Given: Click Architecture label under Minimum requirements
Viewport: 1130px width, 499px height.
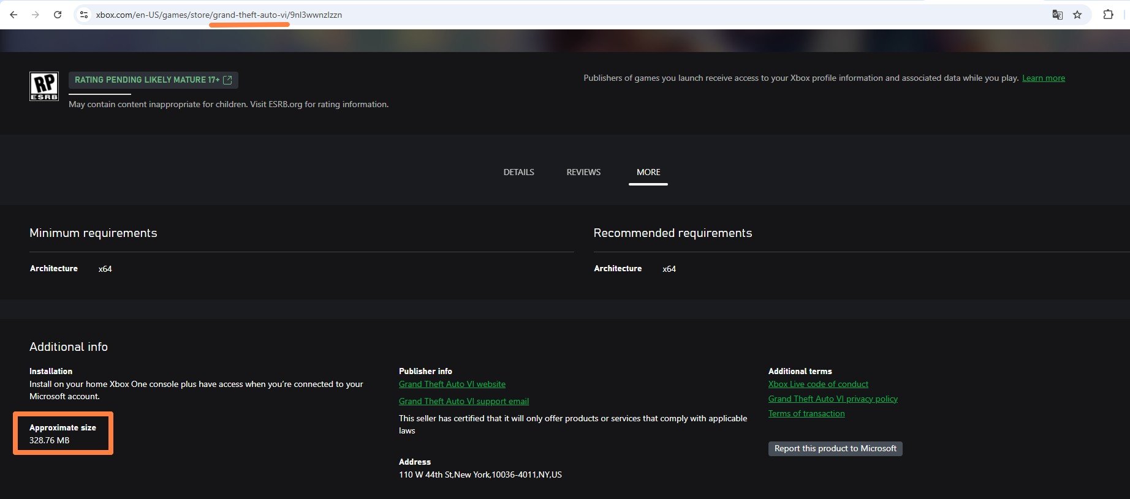Looking at the screenshot, I should coord(54,268).
